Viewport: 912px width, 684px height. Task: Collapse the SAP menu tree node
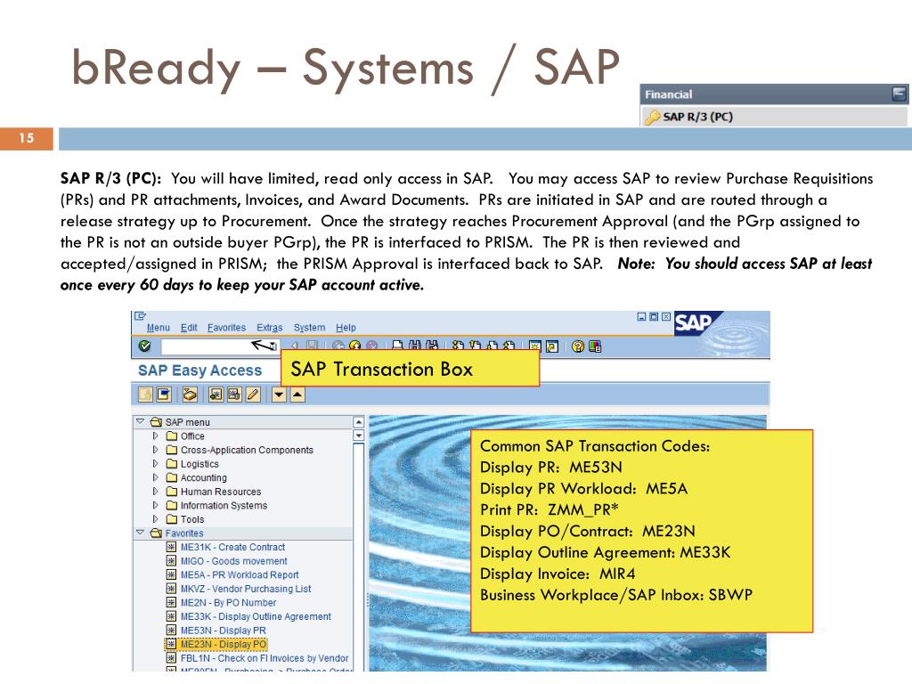coord(140,421)
